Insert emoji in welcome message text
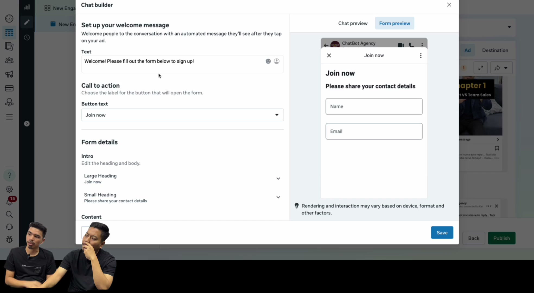534x293 pixels. point(268,61)
